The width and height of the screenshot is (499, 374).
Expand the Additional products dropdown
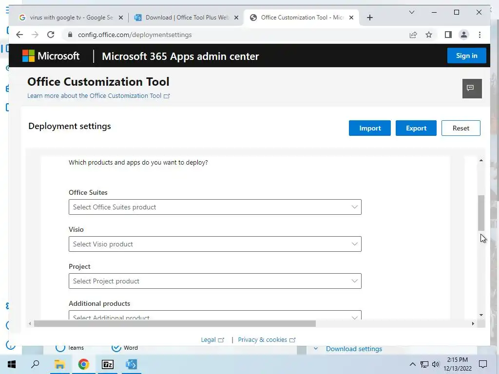(x=215, y=315)
